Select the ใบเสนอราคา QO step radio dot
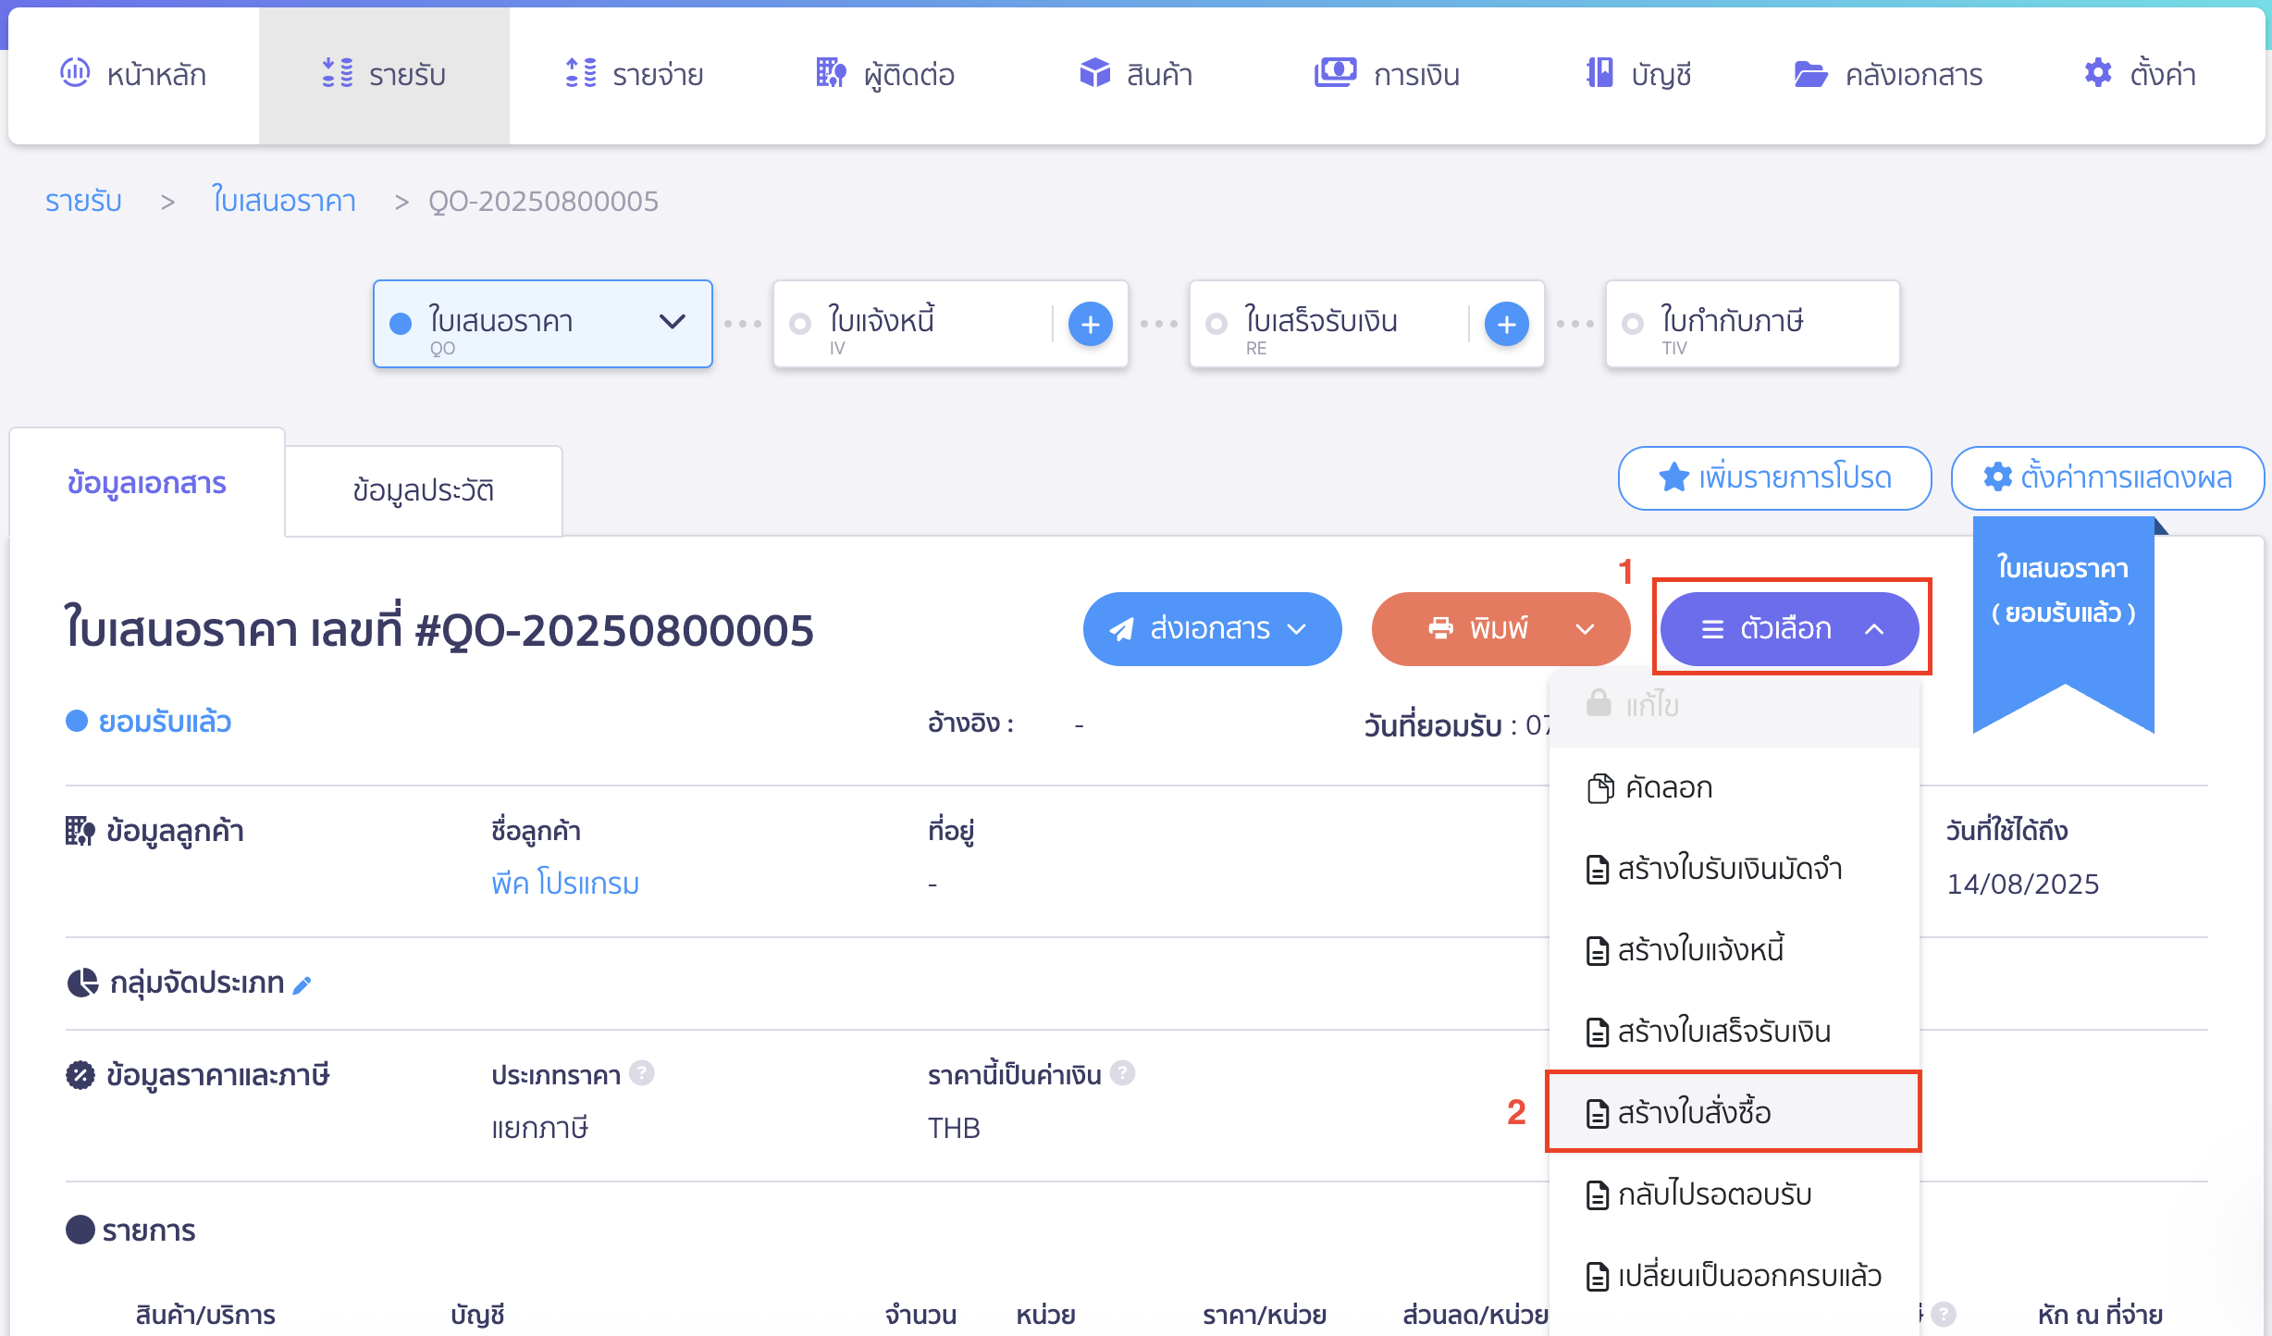This screenshot has height=1336, width=2272. 401,324
